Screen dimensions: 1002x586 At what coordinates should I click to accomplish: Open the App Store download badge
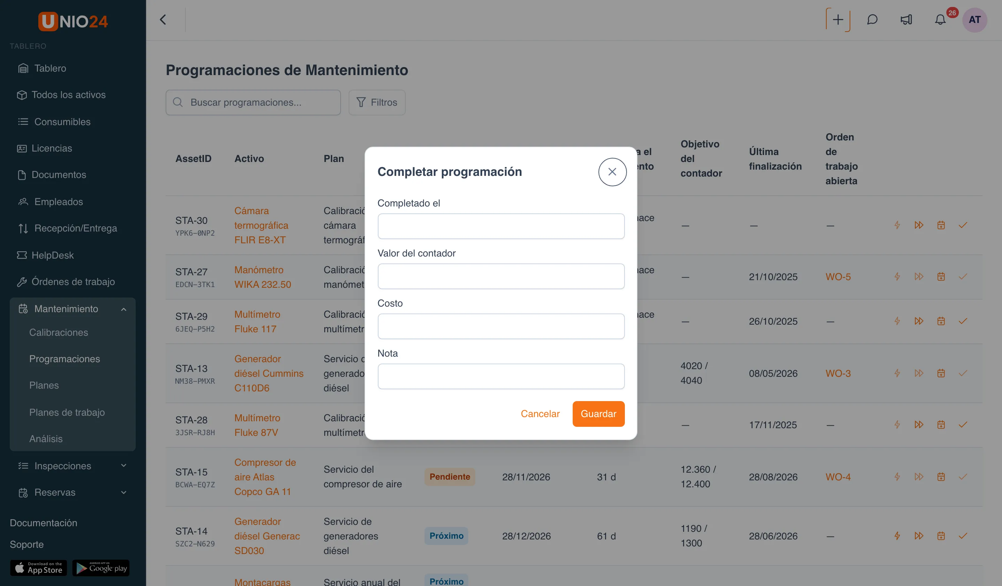[39, 568]
